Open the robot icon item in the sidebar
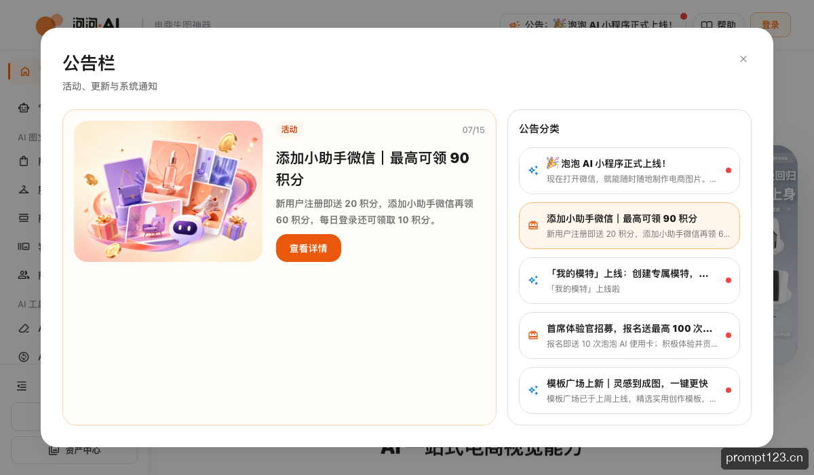 [24, 107]
